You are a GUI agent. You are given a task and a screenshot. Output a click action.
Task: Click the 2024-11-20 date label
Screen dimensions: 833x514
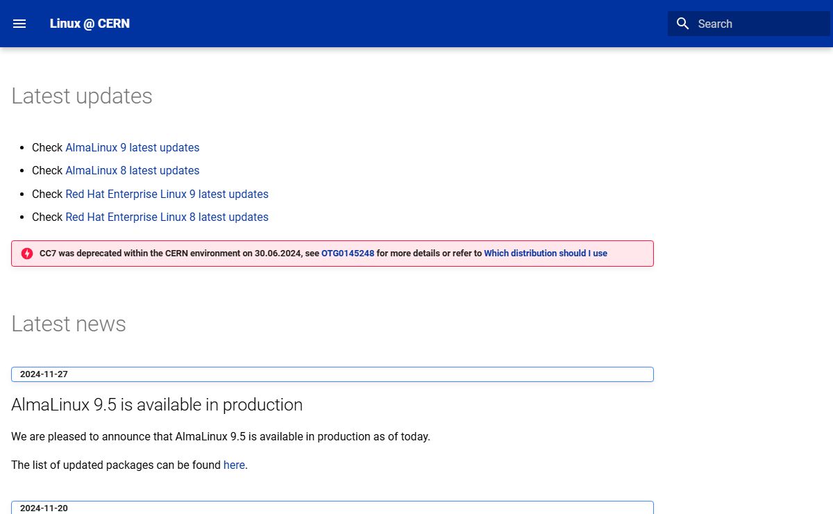(44, 508)
